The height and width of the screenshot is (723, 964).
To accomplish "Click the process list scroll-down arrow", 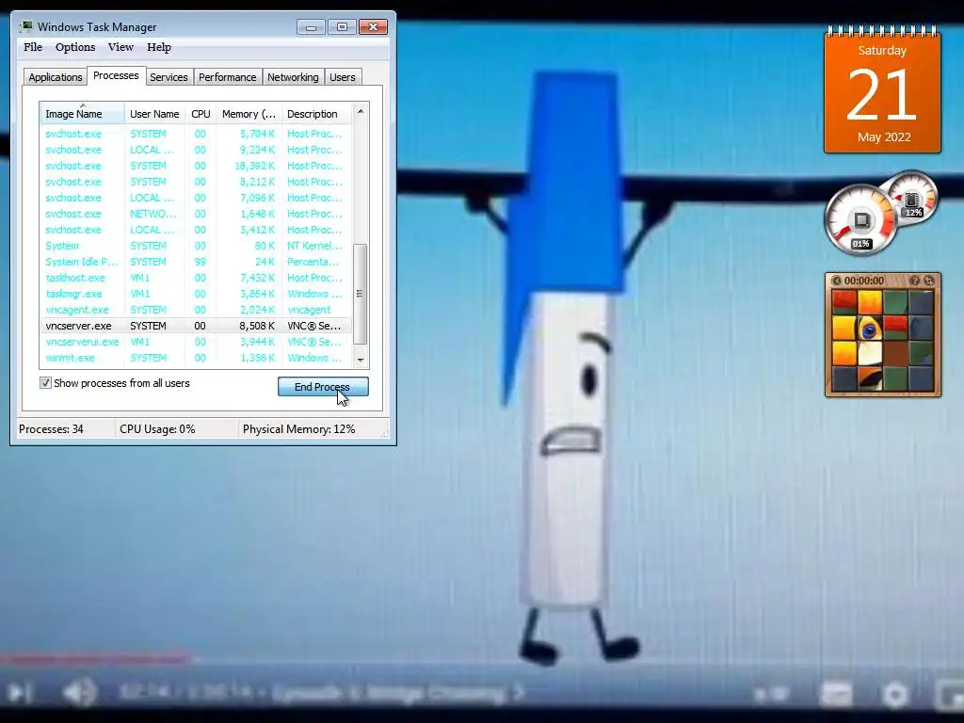I will 361,361.
